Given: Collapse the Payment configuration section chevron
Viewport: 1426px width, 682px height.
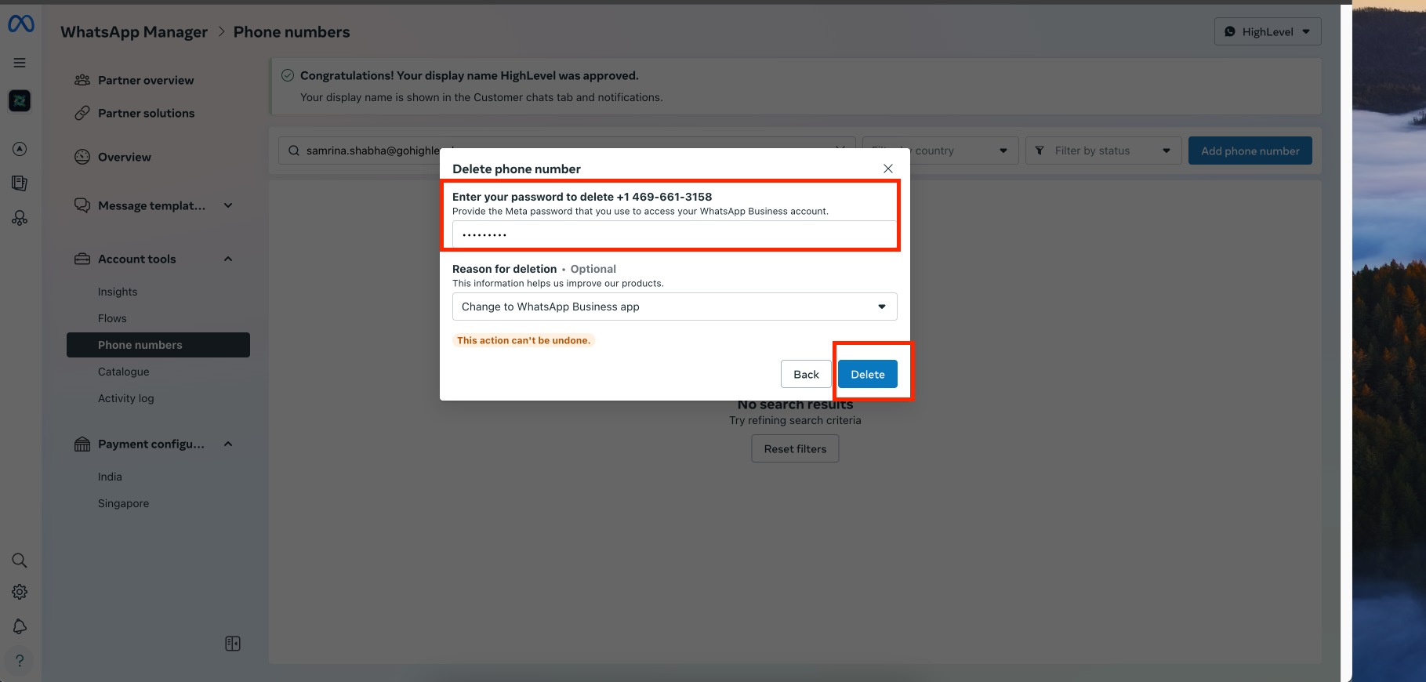Looking at the screenshot, I should coord(228,444).
